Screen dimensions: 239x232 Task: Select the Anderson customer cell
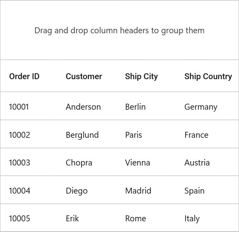point(83,107)
